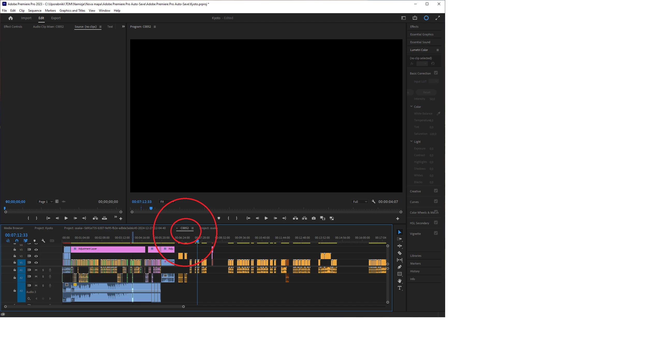Mute audio track A1
The width and height of the screenshot is (660, 362).
pyautogui.click(x=36, y=270)
